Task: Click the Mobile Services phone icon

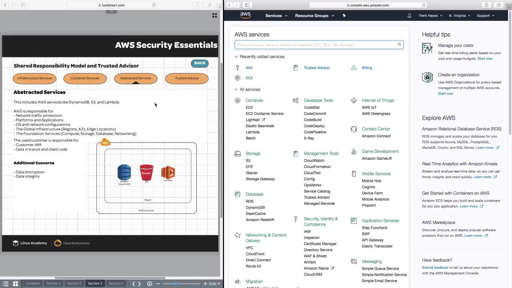Action: [x=354, y=174]
